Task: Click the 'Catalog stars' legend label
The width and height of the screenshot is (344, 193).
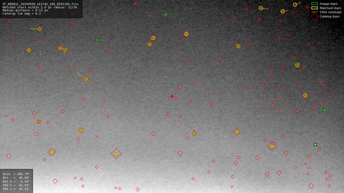Action: 330,16
